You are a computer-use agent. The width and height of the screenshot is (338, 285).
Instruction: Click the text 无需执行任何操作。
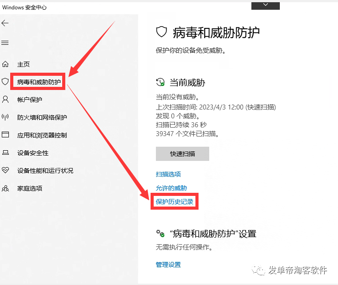(x=184, y=247)
